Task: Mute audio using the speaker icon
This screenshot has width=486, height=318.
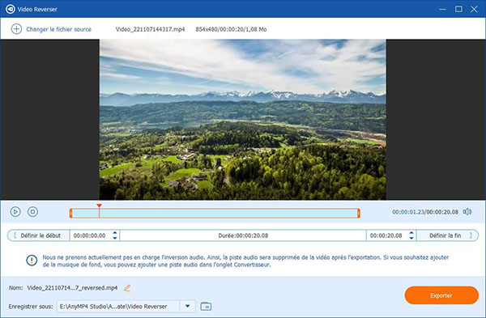Action: pyautogui.click(x=467, y=212)
